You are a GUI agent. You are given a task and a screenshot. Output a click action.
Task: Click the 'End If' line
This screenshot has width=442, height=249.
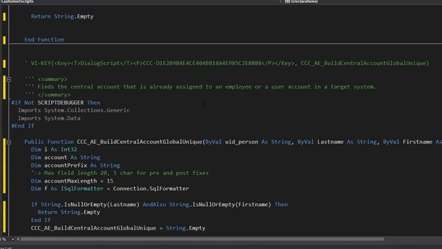point(41,220)
